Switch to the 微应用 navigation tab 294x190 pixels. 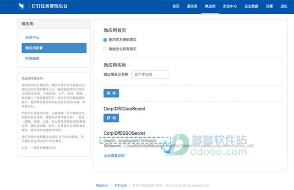click(x=210, y=6)
